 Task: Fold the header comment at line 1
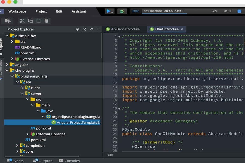(119, 36)
